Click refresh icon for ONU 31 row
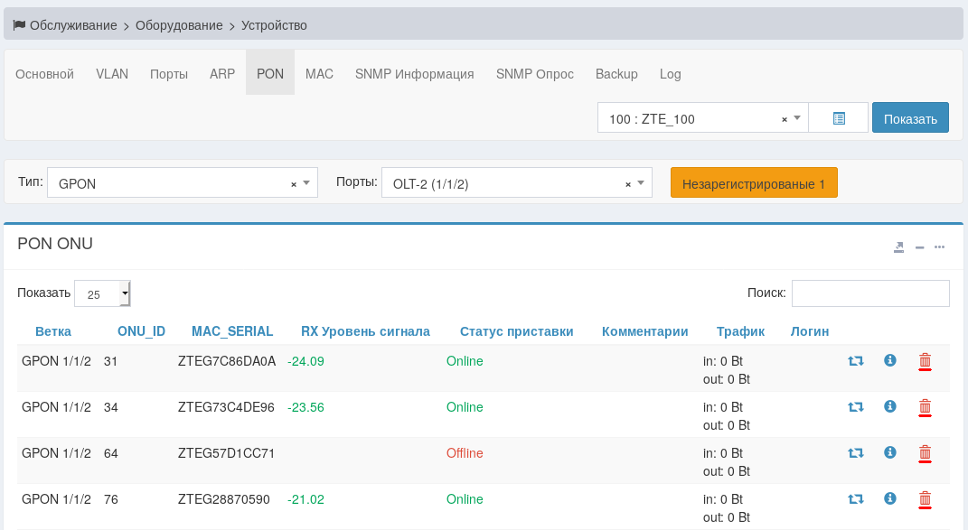The width and height of the screenshot is (968, 530). click(x=855, y=361)
